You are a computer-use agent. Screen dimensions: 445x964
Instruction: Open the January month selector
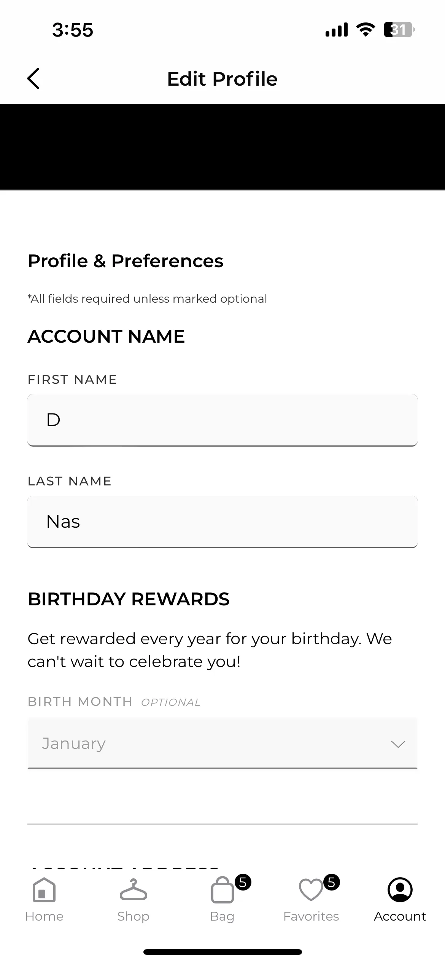click(x=222, y=743)
